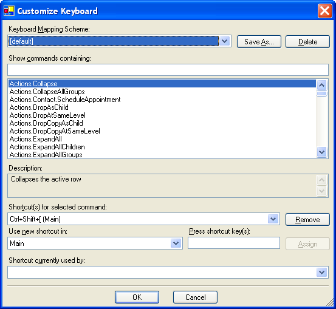
Task: Click the command list scroll-down arrow
Action: [321, 152]
